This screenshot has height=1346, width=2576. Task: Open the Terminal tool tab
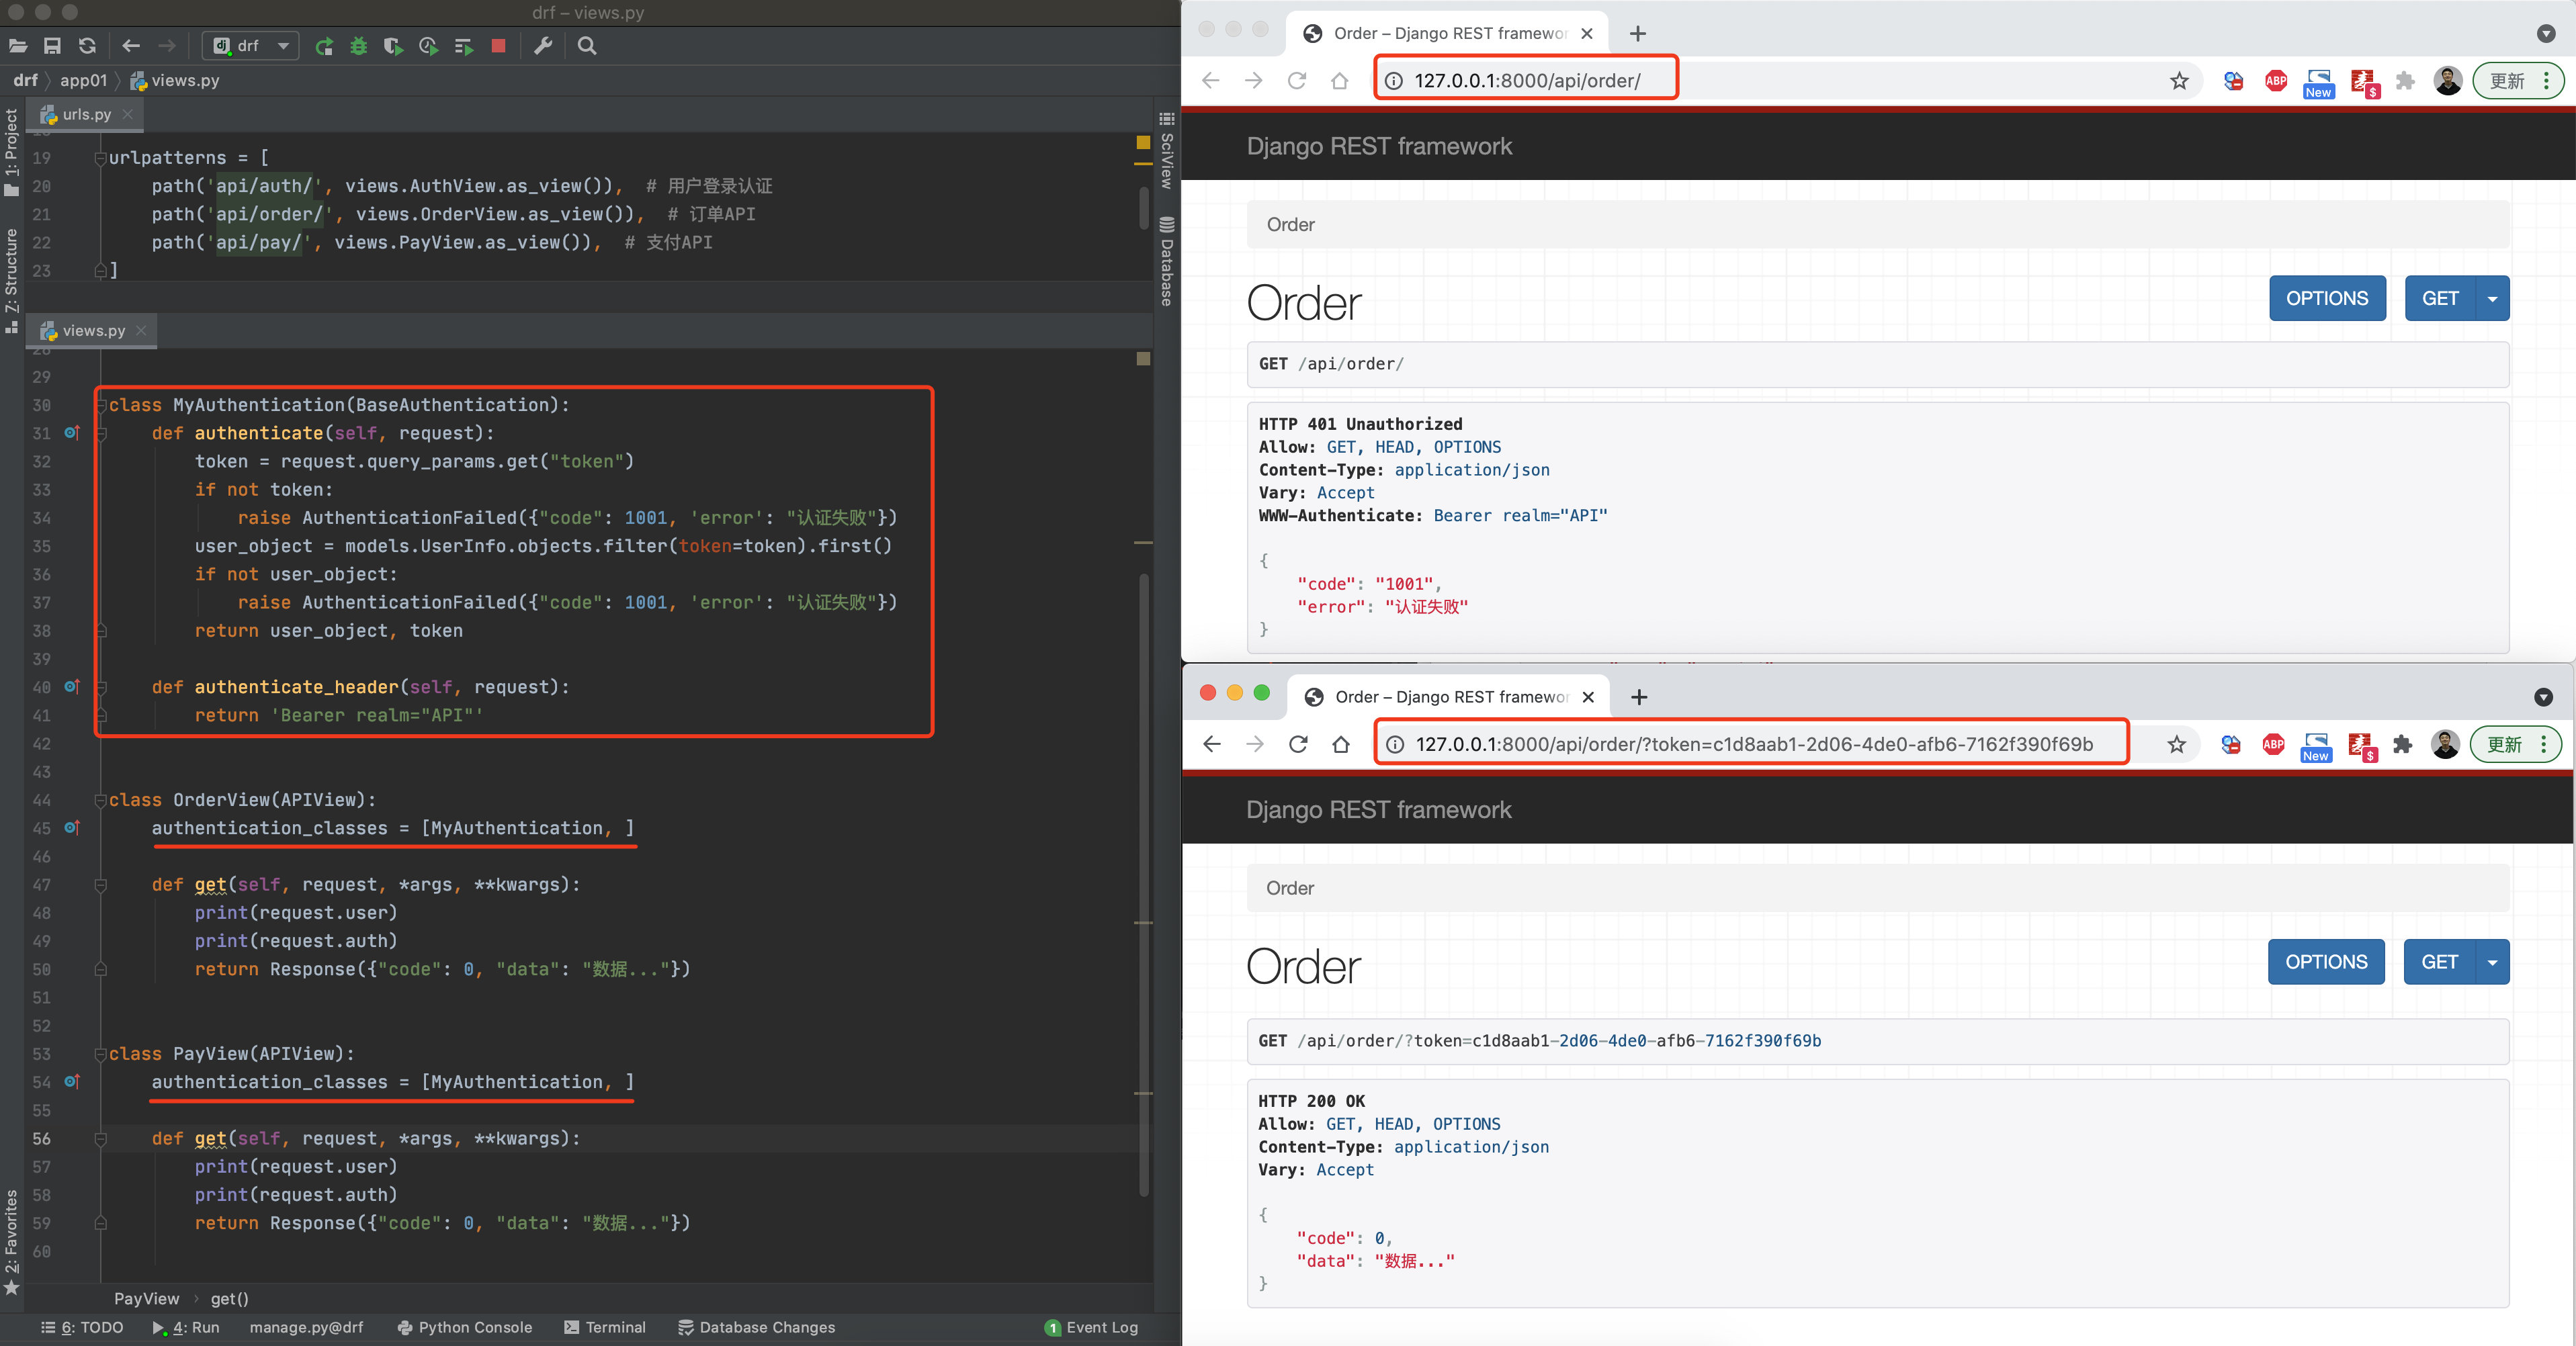pos(605,1327)
